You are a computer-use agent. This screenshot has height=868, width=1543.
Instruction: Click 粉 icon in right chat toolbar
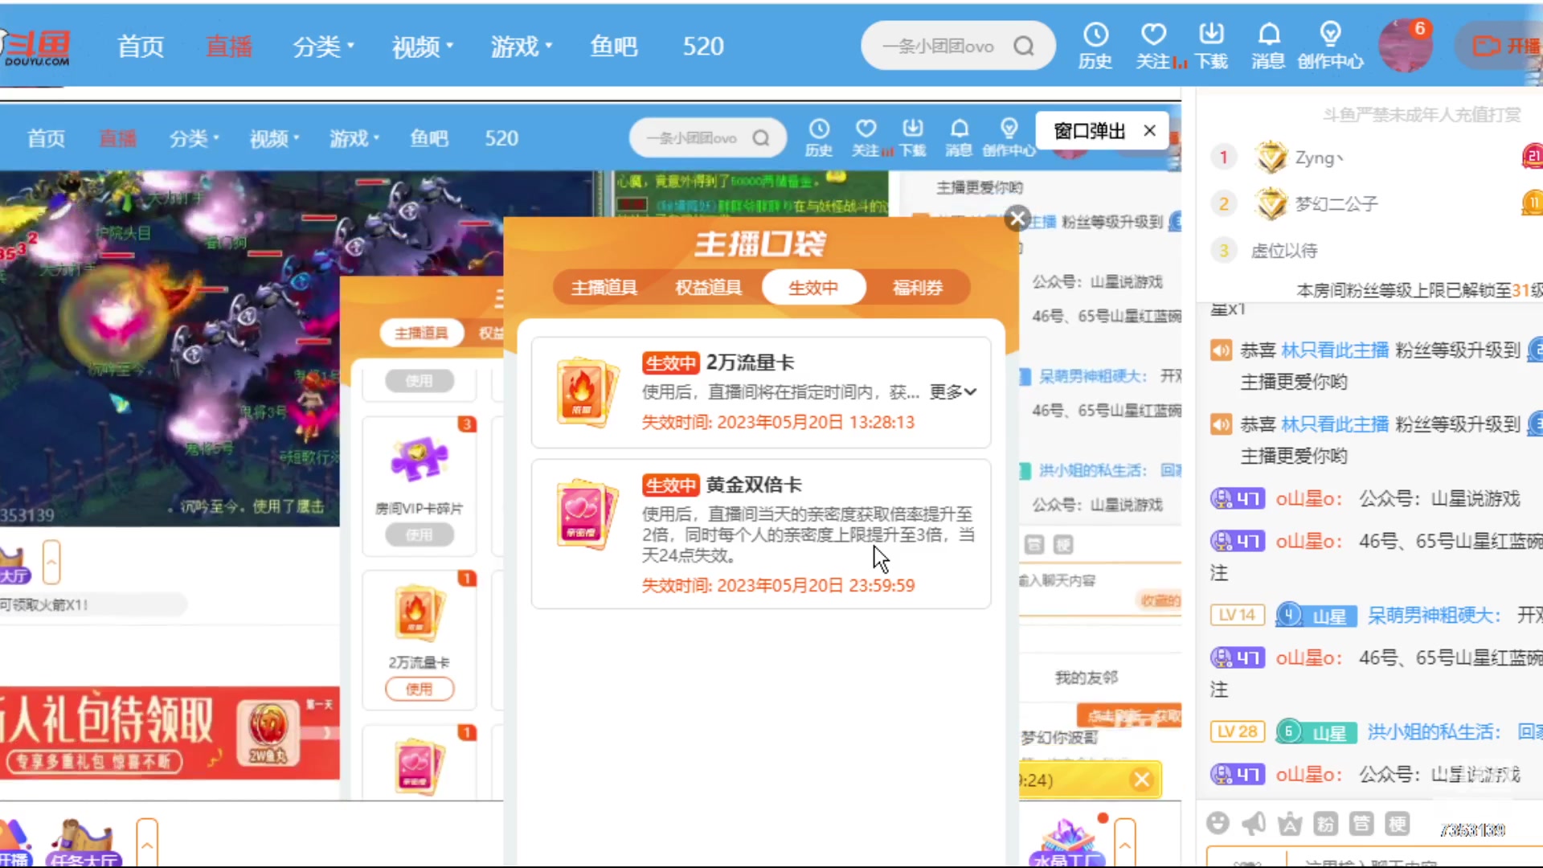click(1325, 823)
